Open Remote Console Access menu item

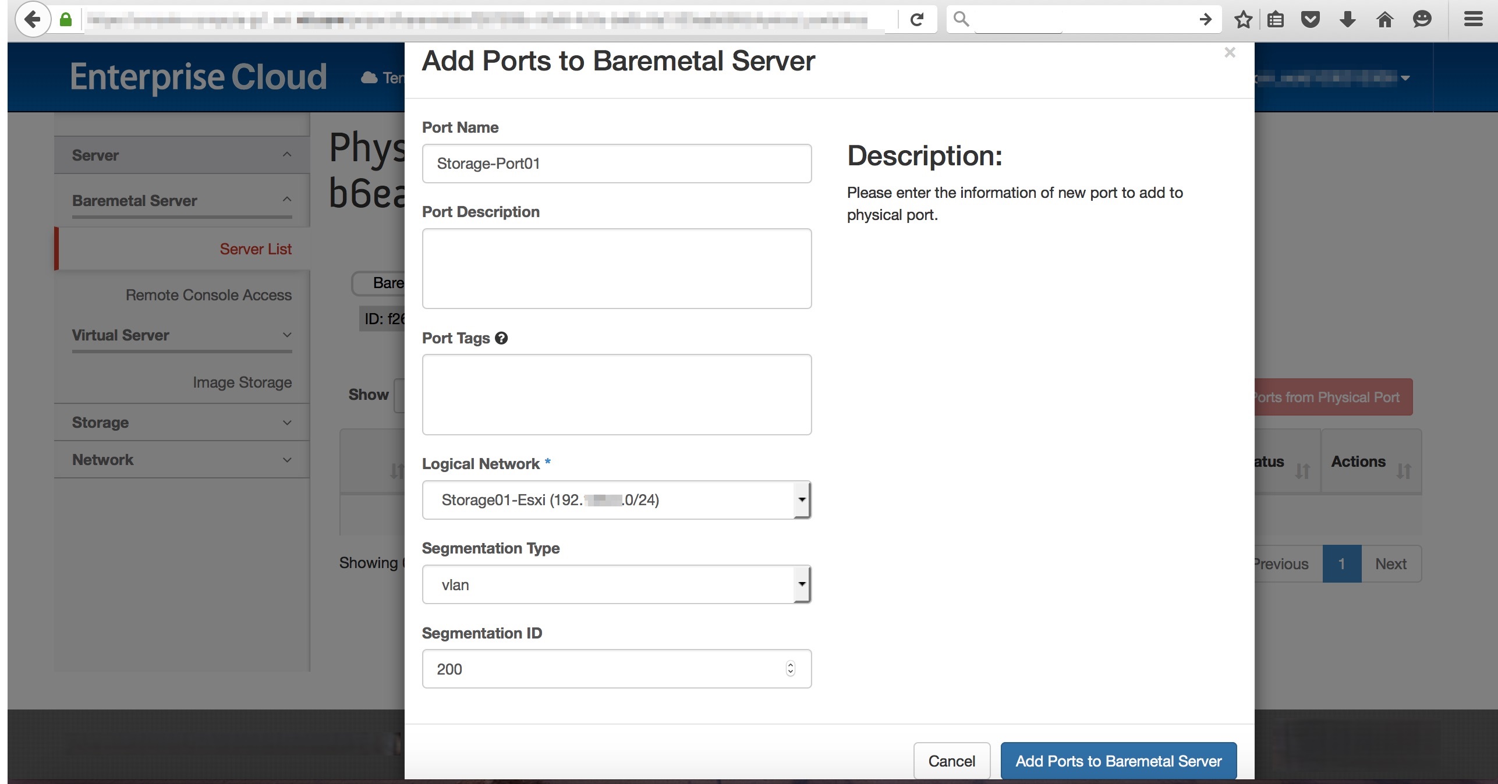(208, 295)
